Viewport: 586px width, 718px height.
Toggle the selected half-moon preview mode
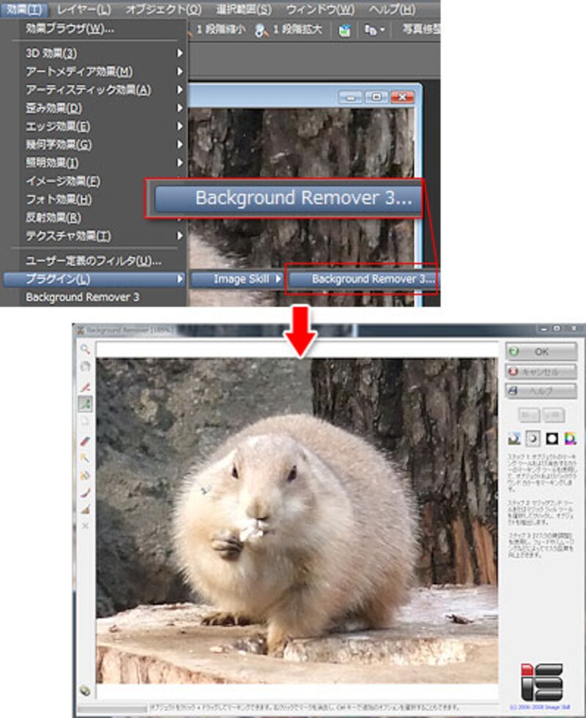point(533,438)
